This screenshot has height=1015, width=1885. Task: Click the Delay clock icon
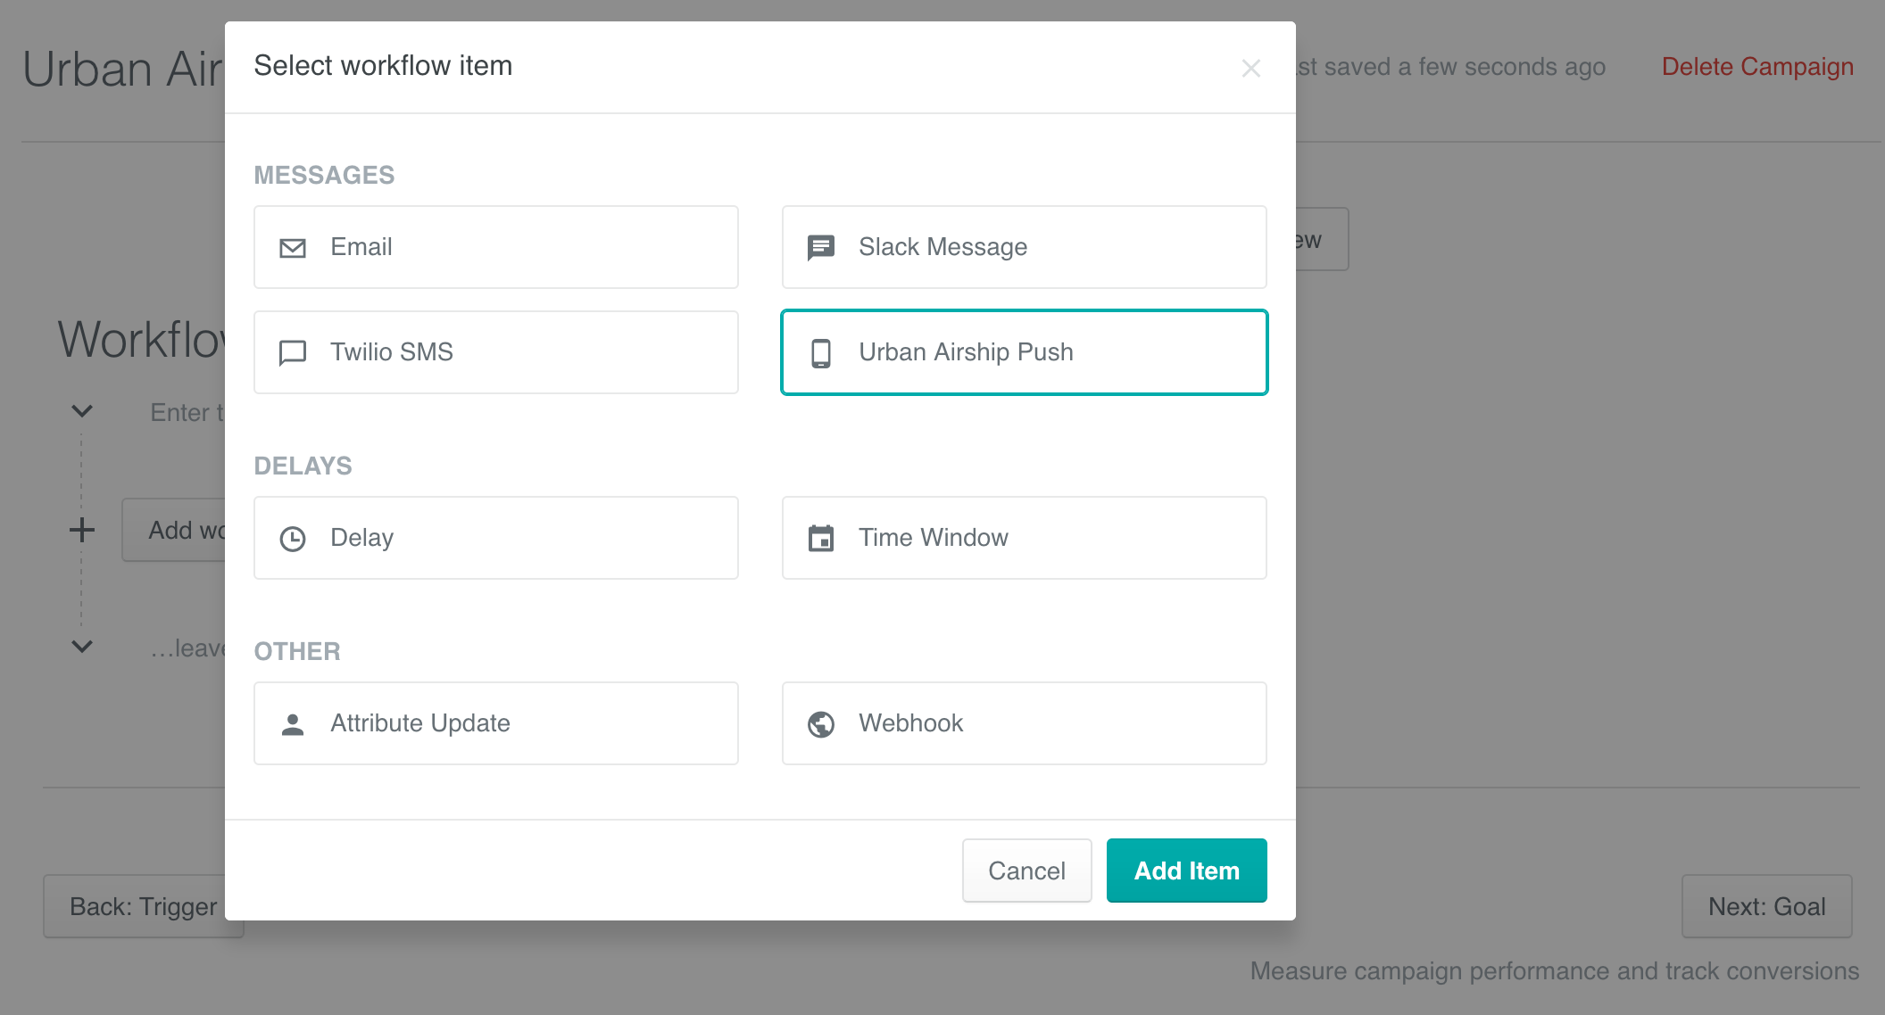[293, 539]
